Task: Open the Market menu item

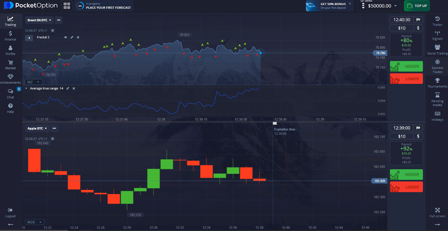Action: [x=10, y=65]
